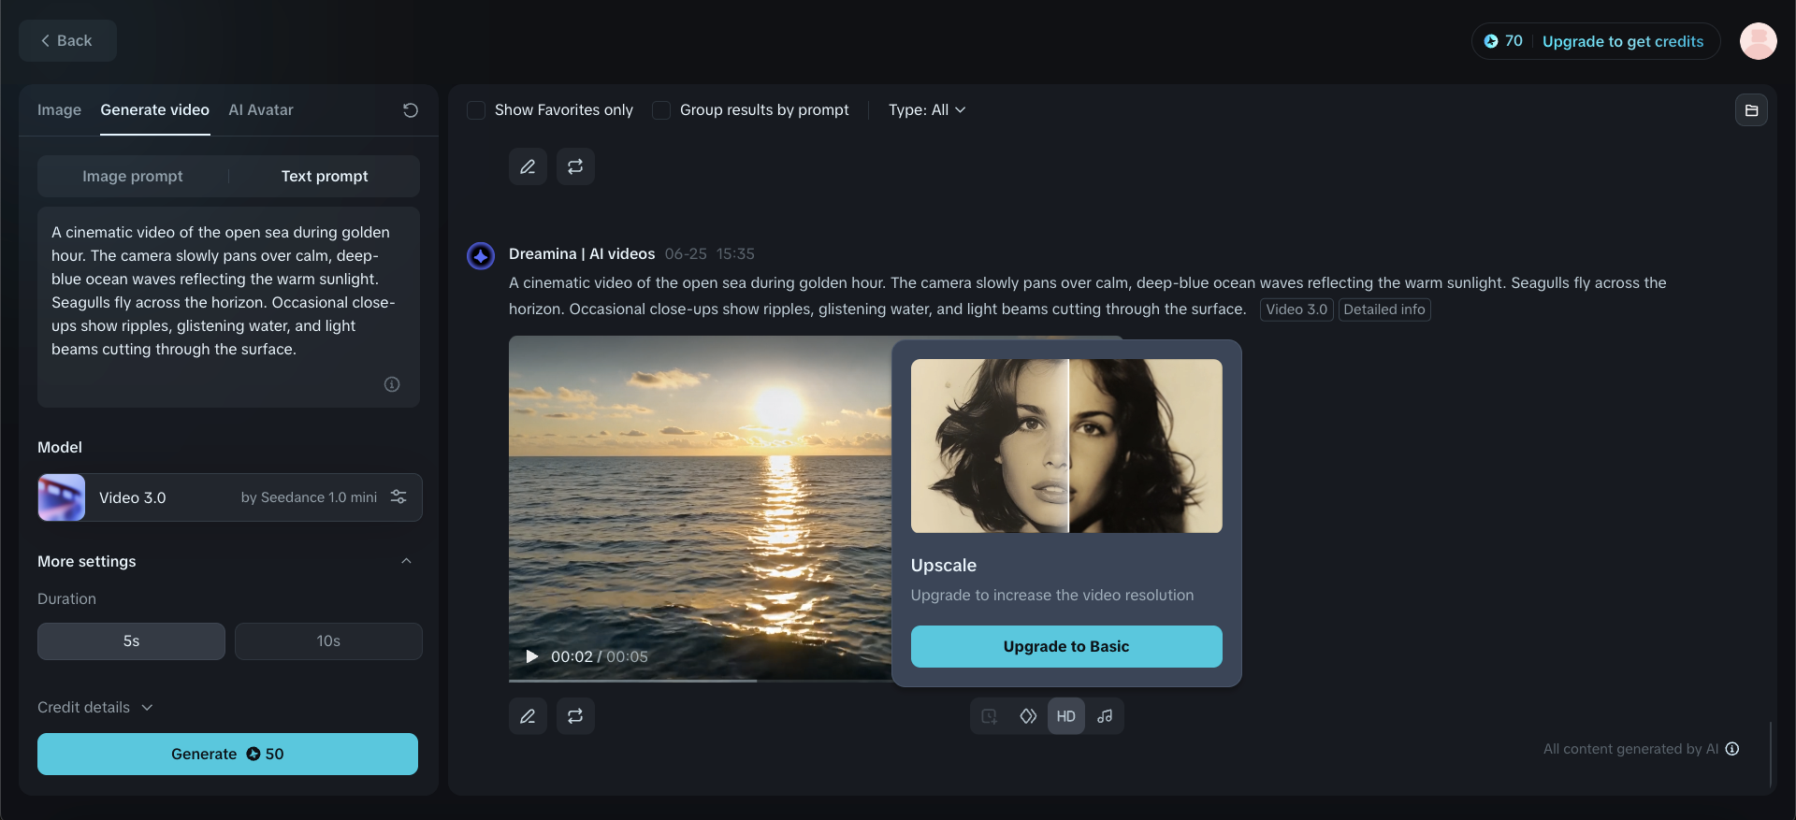
Task: Open the Video 3.0 model selector
Action: 230,497
